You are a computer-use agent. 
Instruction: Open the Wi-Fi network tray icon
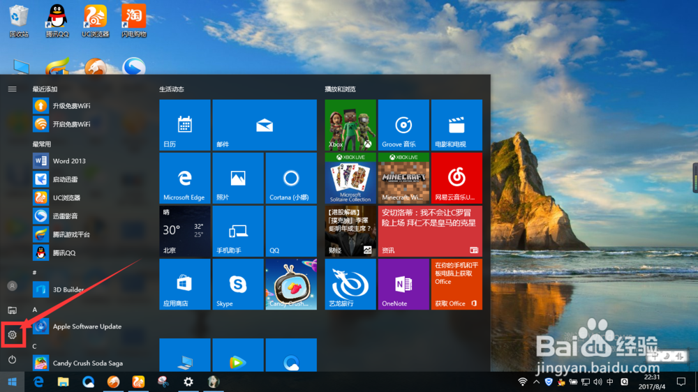tap(523, 382)
